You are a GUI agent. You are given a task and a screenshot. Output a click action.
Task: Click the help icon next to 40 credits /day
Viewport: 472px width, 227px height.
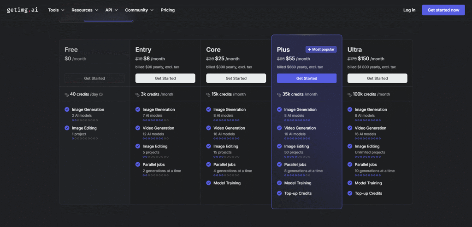click(101, 94)
